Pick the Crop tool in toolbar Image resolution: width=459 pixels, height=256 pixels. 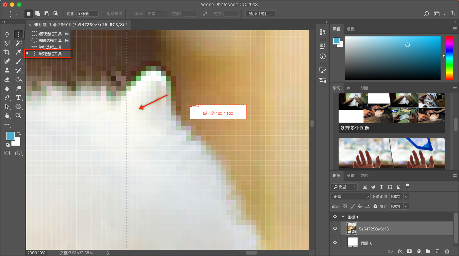coord(7,52)
